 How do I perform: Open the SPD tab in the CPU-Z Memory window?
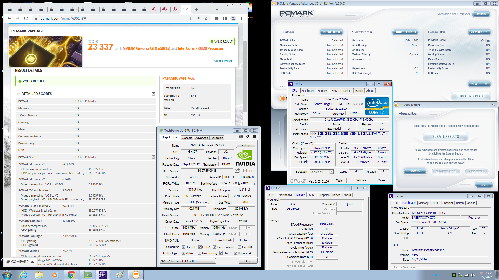pos(311,195)
